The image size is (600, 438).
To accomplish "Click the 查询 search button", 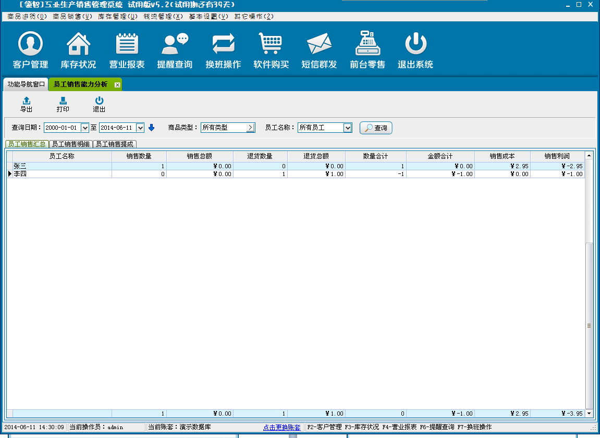I will tap(376, 128).
